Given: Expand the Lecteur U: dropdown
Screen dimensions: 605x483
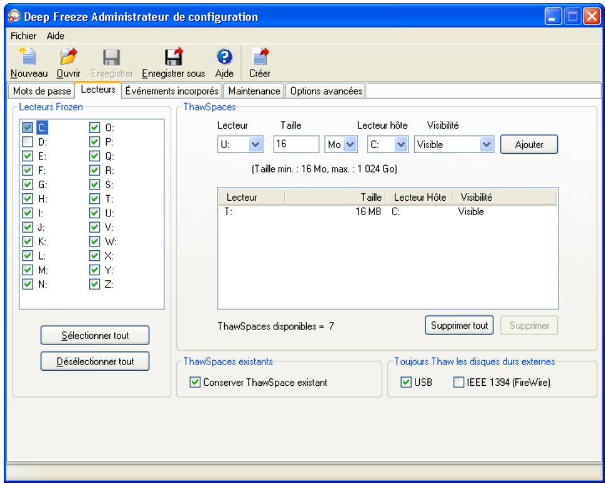Looking at the screenshot, I should coord(255,145).
